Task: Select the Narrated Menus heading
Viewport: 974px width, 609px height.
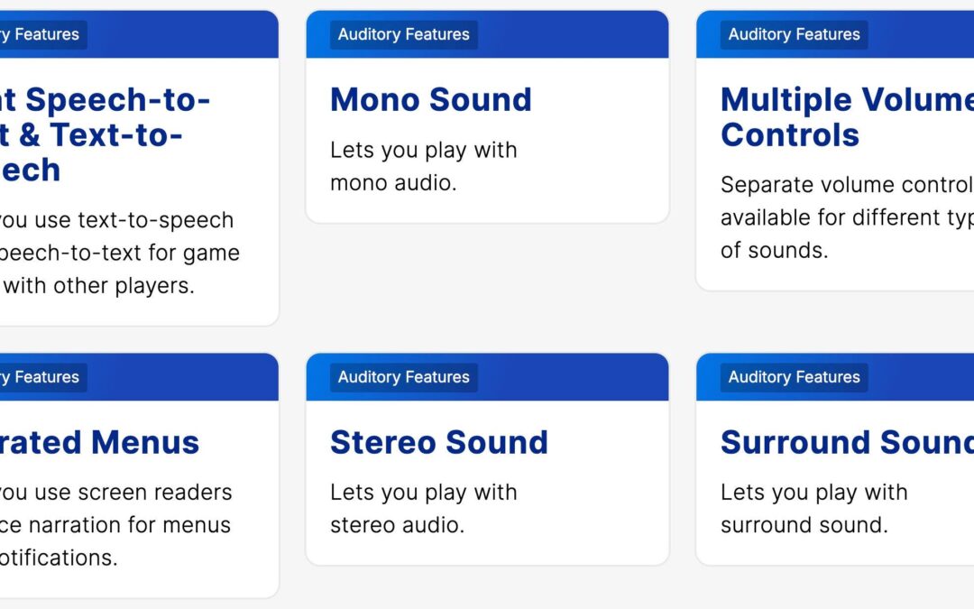Action: (99, 442)
